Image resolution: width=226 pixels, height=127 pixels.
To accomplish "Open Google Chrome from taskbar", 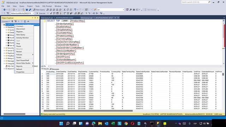I will (x=126, y=123).
